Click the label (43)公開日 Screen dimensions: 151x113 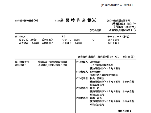click(95, 31)
